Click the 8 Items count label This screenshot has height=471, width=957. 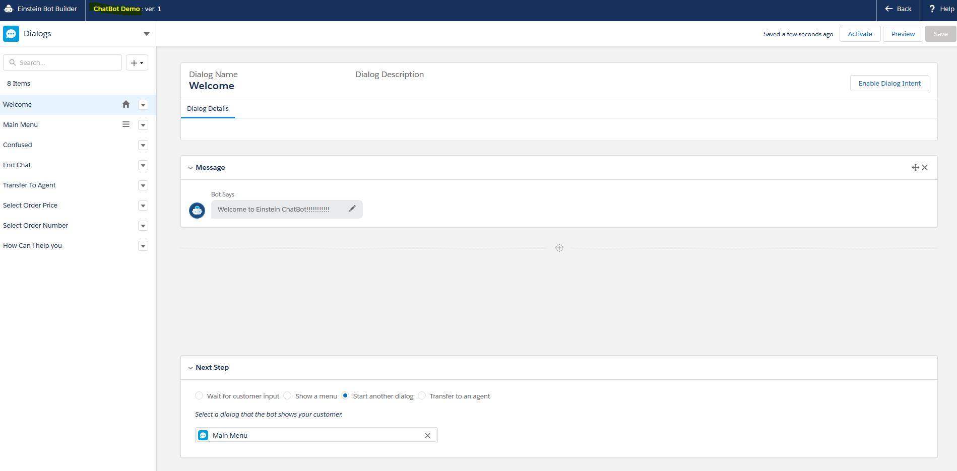click(19, 83)
